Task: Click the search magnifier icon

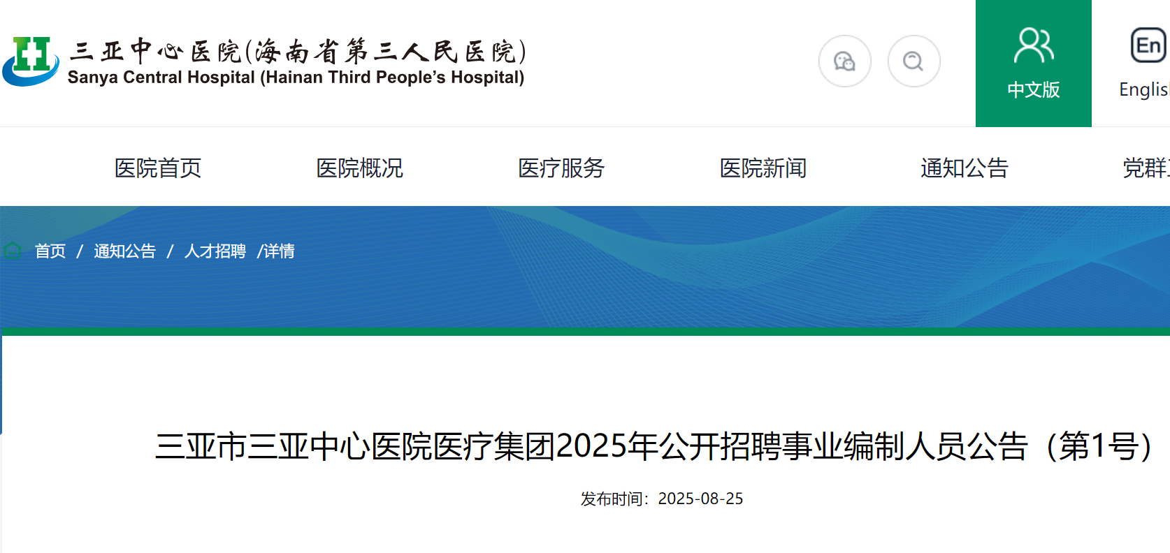Action: pos(913,61)
